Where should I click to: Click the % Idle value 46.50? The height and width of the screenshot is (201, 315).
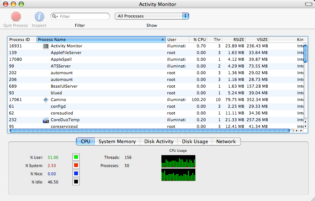click(53, 182)
